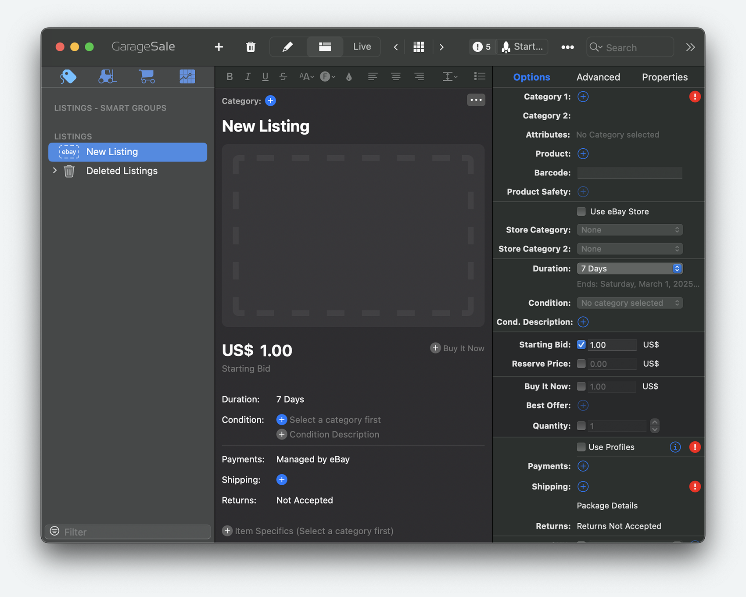Increase quantity with stepper up arrow
The width and height of the screenshot is (746, 597).
click(x=655, y=422)
